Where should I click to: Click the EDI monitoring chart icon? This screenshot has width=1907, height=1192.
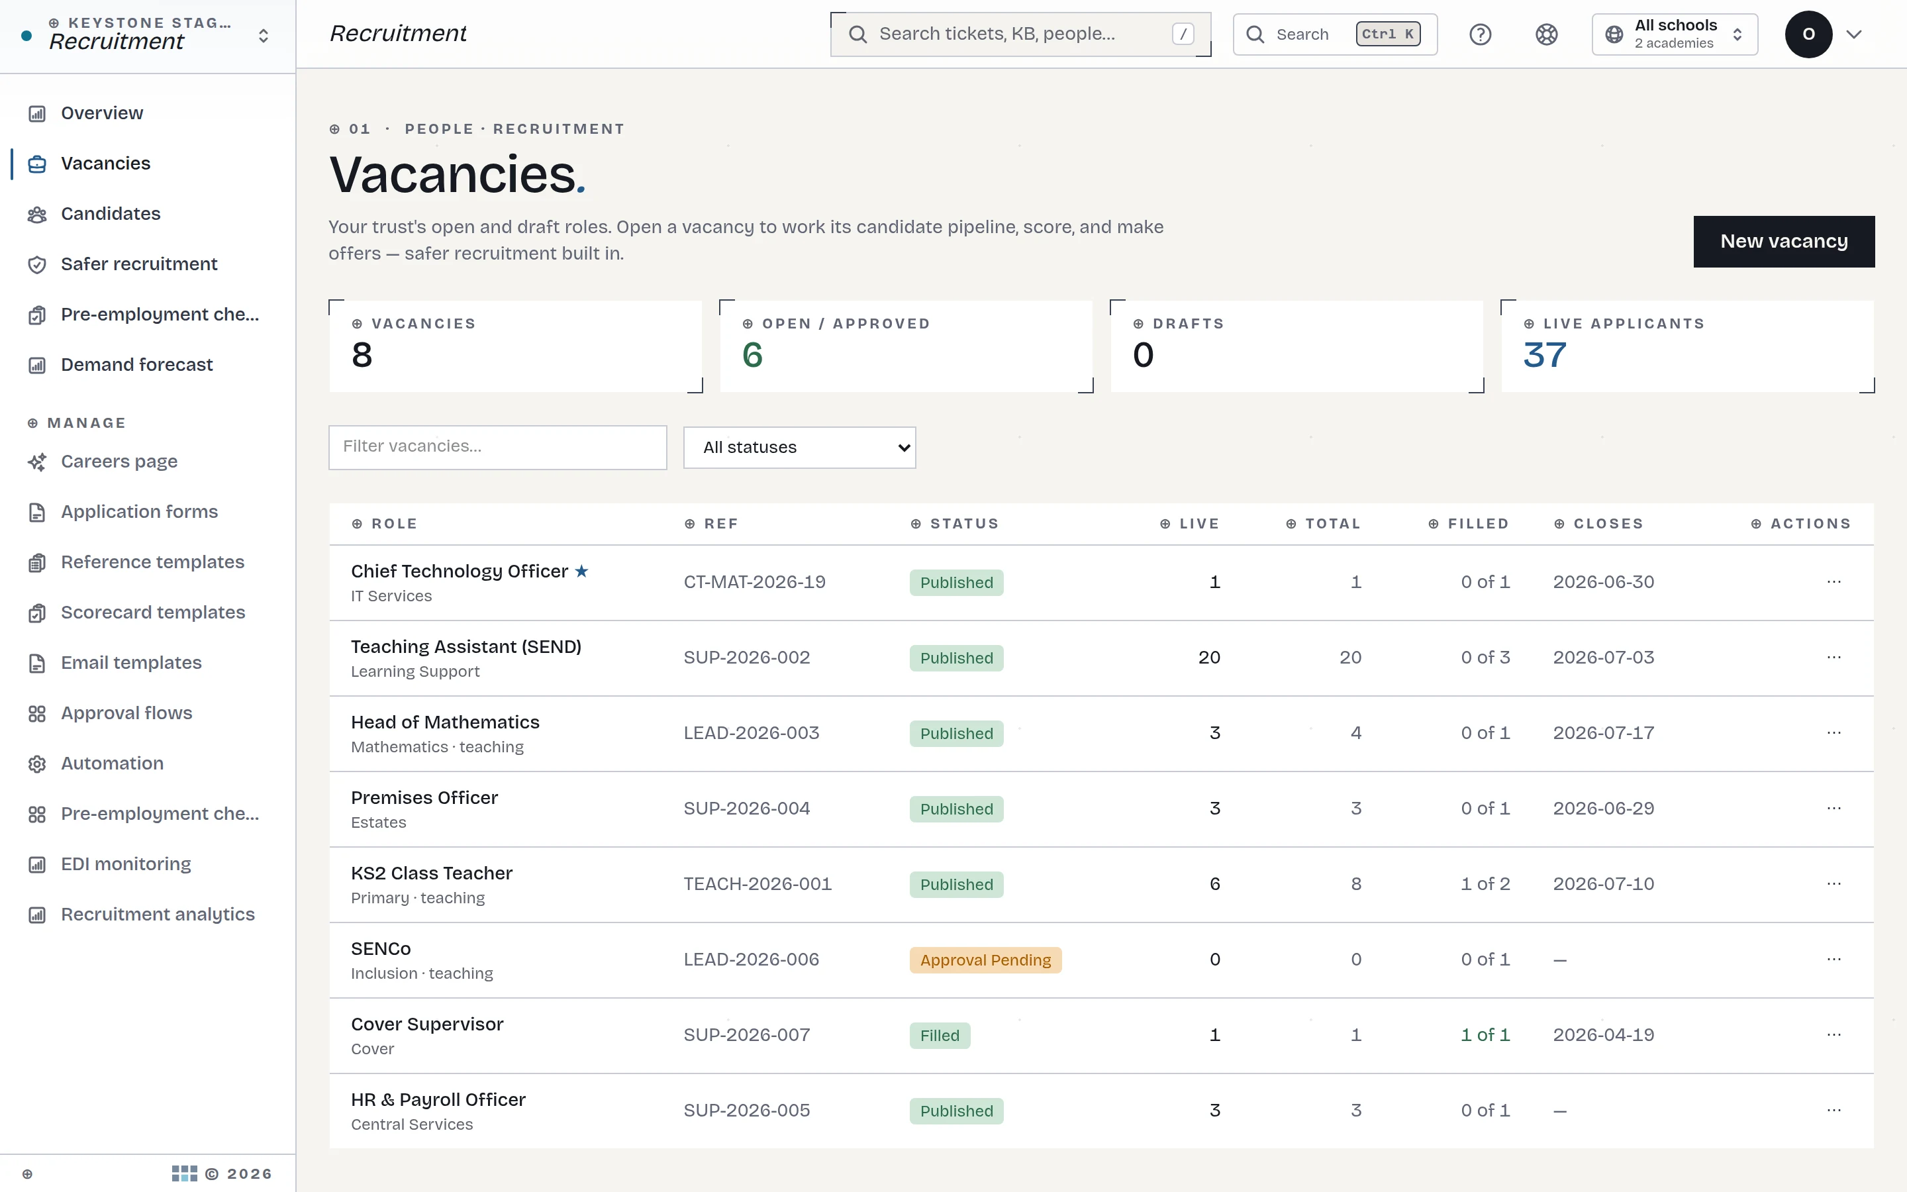click(37, 866)
